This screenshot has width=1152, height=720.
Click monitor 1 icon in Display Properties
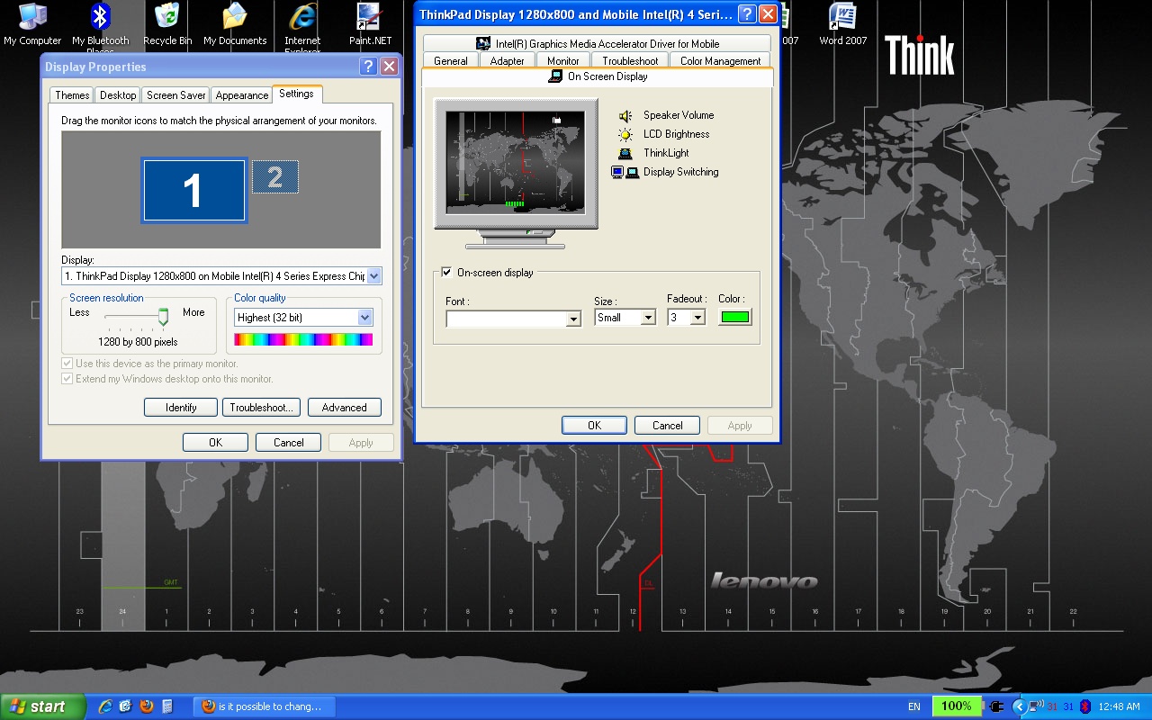193,191
